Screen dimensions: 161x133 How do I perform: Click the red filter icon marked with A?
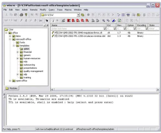78,20
